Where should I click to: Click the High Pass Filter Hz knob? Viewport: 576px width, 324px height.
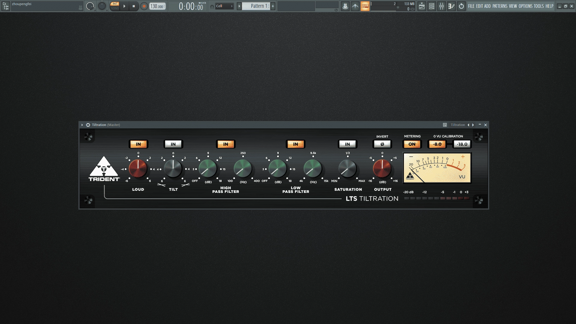click(x=243, y=169)
